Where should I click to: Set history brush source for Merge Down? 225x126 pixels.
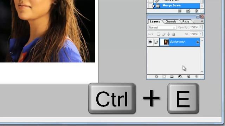click(x=150, y=6)
